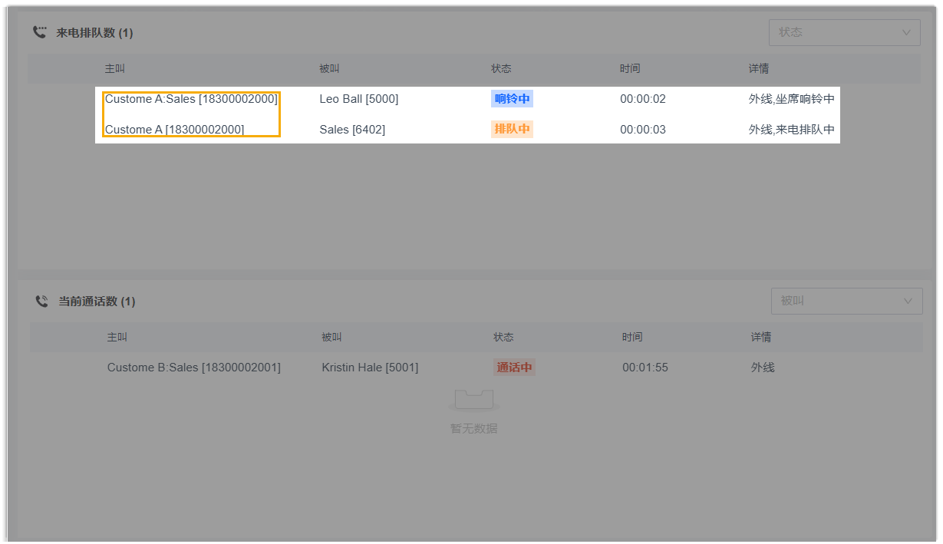The image size is (943, 544).
Task: Click the blue 响铃中 status badge
Action: (512, 99)
